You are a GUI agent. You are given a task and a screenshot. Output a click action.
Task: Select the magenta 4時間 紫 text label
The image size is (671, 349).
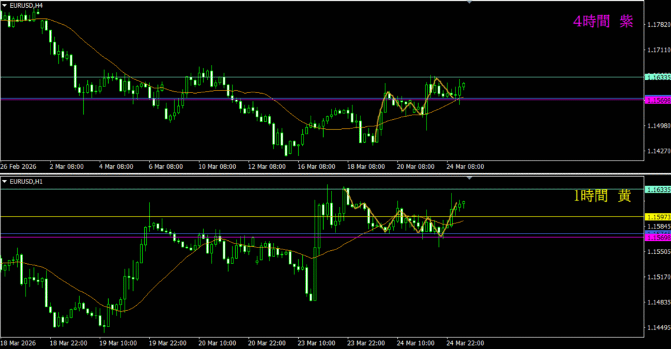(x=602, y=22)
